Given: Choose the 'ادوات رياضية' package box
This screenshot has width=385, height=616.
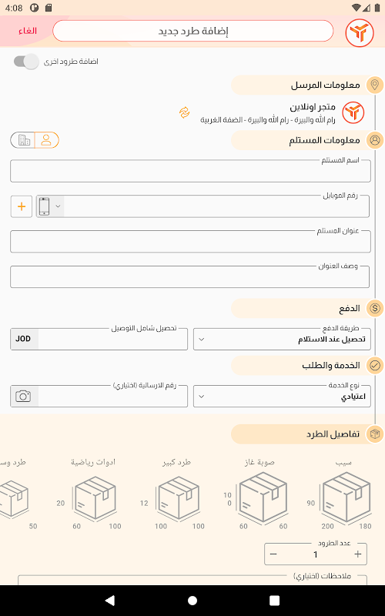Looking at the screenshot, I should (92, 494).
